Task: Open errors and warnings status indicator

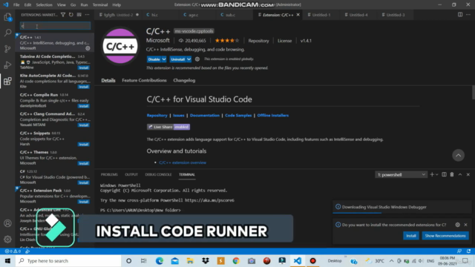Action: [13, 251]
